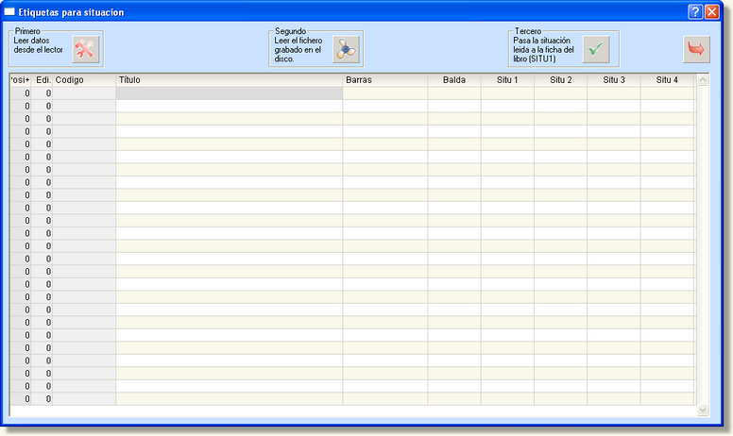This screenshot has height=436, width=733.
Task: Click the Codigo column header
Action: click(84, 80)
